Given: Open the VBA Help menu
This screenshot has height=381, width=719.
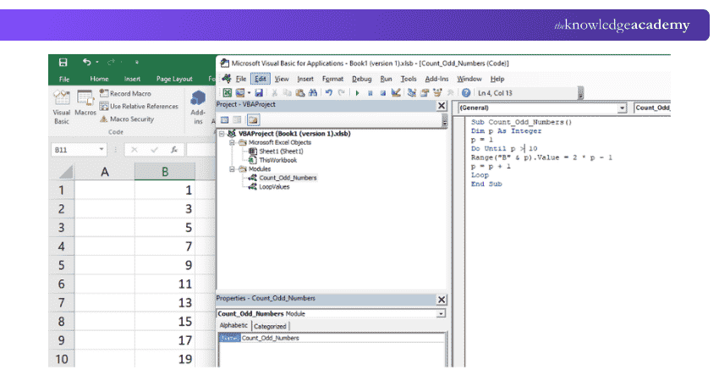Looking at the screenshot, I should (x=497, y=79).
